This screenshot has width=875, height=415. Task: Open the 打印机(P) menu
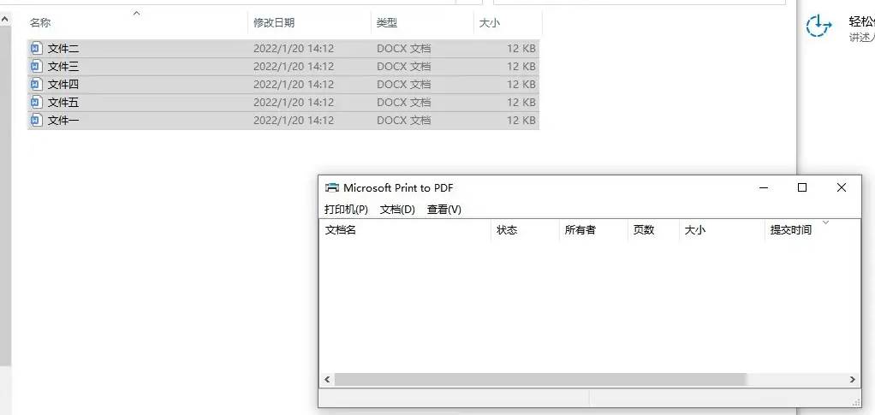(346, 210)
